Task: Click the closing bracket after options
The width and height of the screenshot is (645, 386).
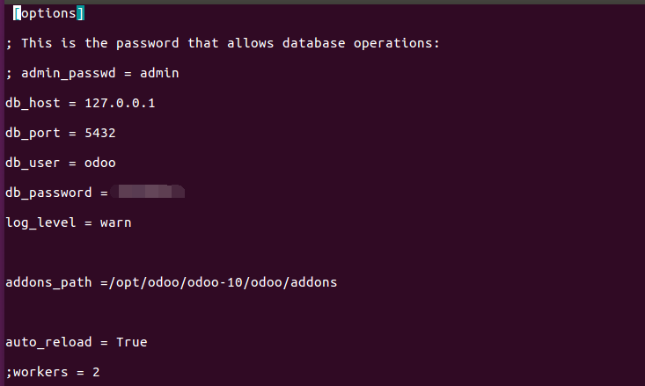Action: coord(81,13)
